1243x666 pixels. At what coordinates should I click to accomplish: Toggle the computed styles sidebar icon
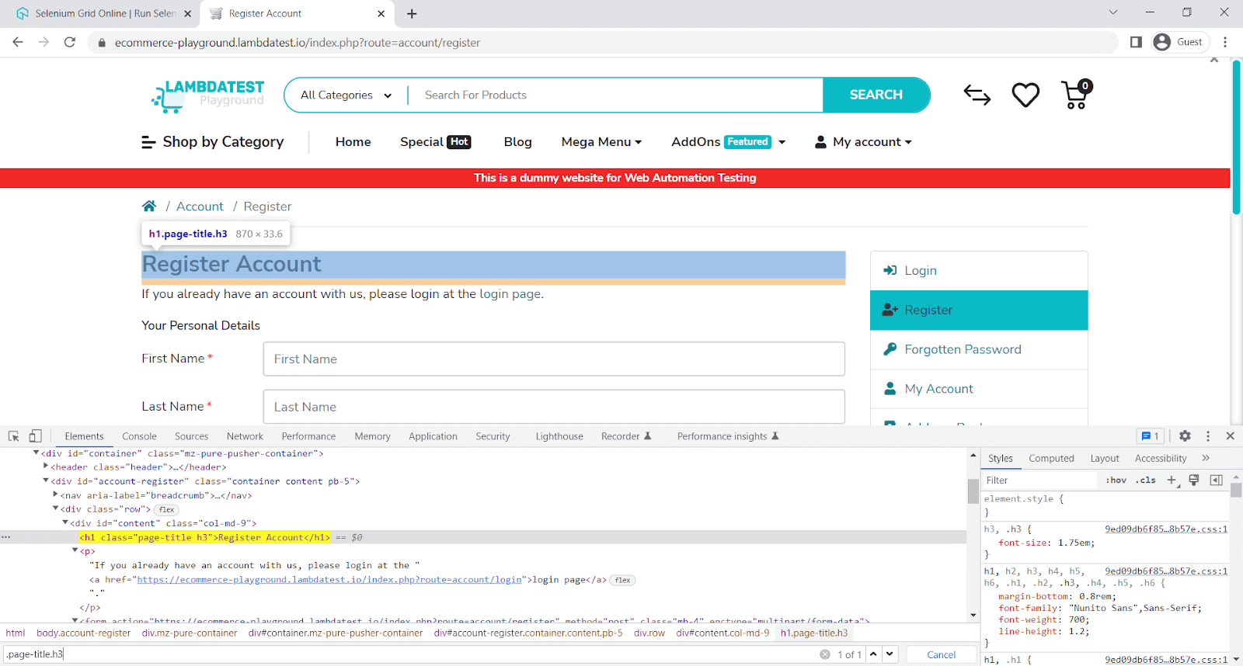pos(1217,480)
